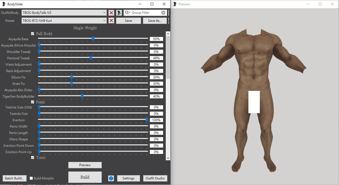
Task: Click the Save As... button
Action: (155, 21)
